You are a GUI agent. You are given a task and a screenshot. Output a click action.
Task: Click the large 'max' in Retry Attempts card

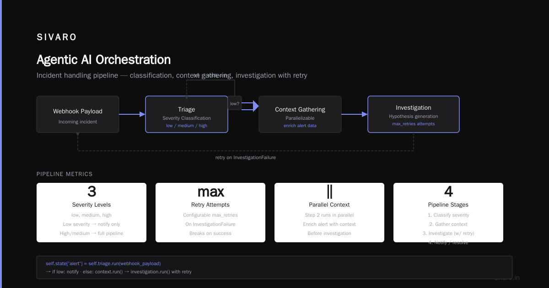click(210, 192)
